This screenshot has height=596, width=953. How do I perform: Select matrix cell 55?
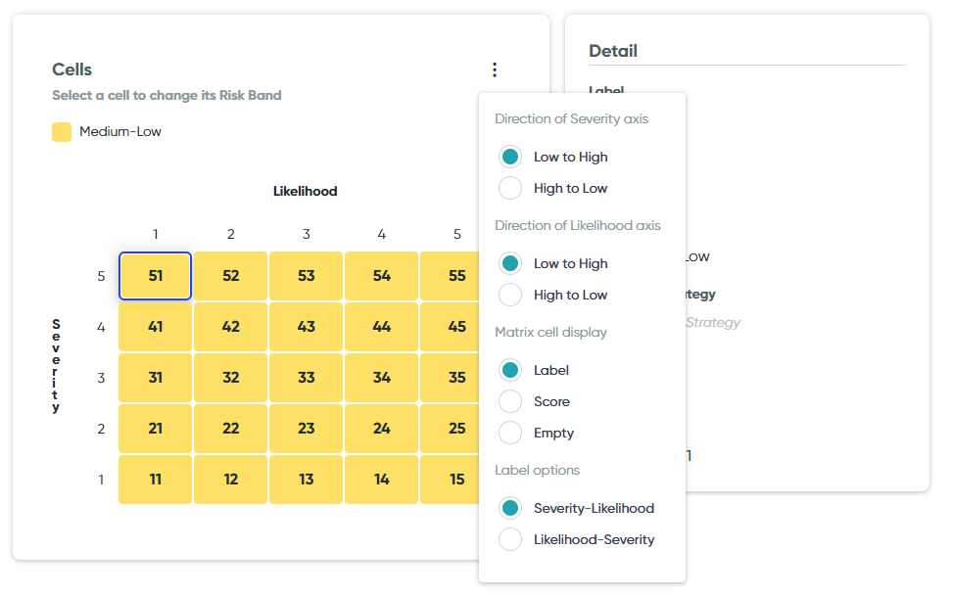[450, 276]
